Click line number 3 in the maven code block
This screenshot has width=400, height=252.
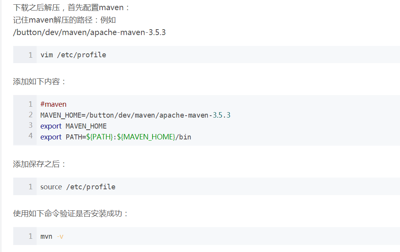31,125
